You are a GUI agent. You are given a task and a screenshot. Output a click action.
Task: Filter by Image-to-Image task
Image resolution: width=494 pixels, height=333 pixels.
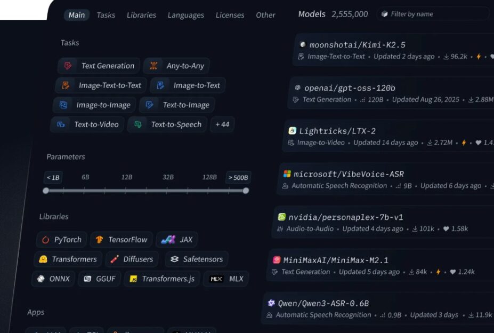[x=94, y=105]
